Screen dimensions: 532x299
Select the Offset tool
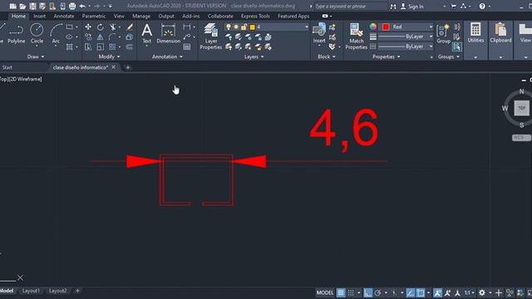pos(130,47)
